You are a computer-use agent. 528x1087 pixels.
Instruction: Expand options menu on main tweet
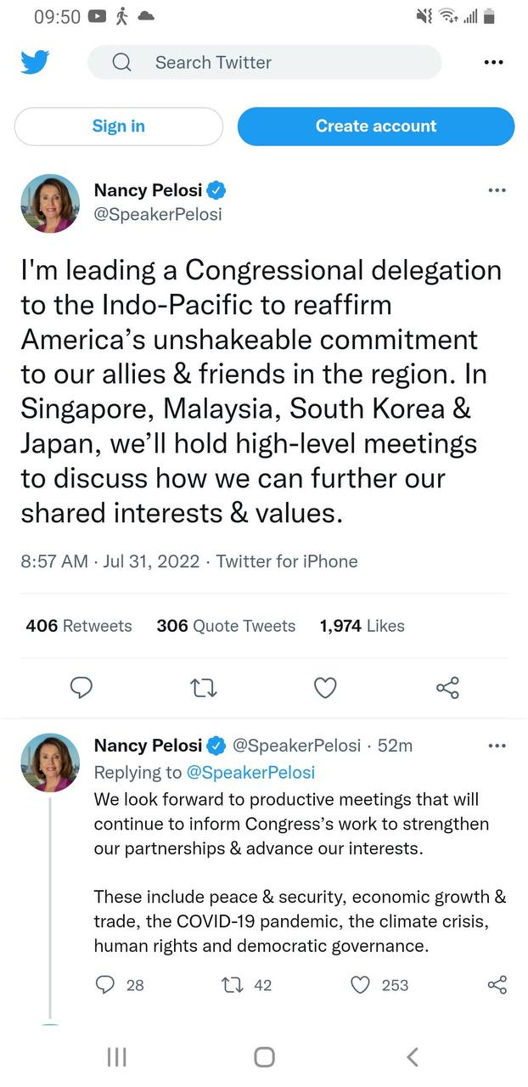pyautogui.click(x=497, y=190)
